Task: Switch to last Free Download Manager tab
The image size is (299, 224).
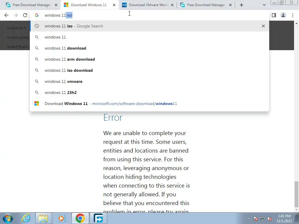Action: 206,5
